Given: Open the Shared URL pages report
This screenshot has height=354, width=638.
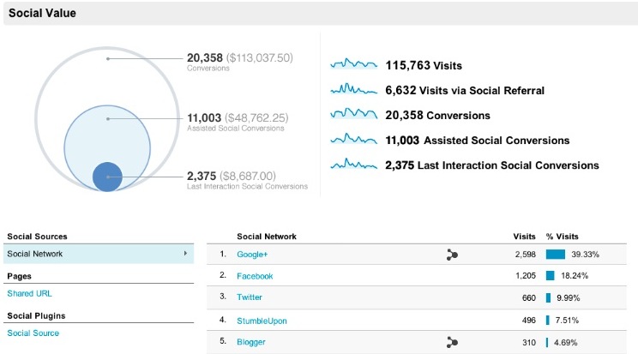Looking at the screenshot, I should tap(29, 293).
